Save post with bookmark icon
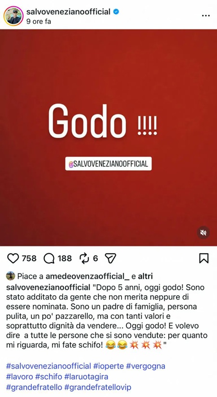 click(x=204, y=258)
